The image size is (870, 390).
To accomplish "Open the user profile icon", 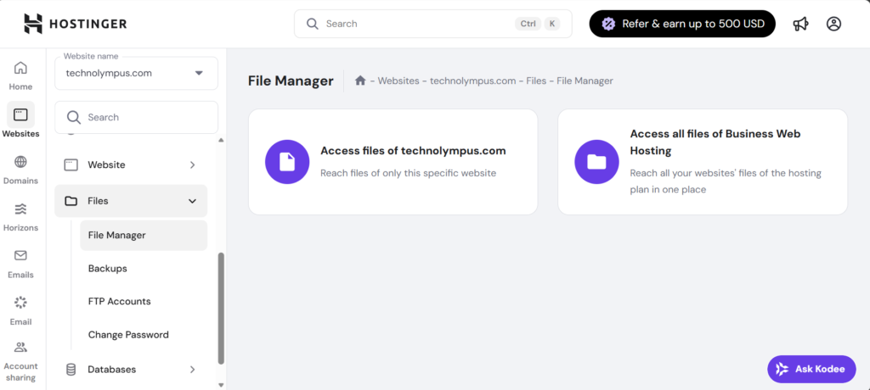I will 834,24.
